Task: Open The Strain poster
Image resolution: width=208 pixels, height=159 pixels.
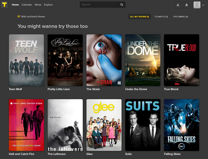Action: 104,60
